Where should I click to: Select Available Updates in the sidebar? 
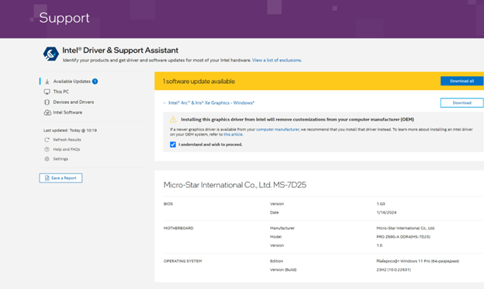[72, 82]
